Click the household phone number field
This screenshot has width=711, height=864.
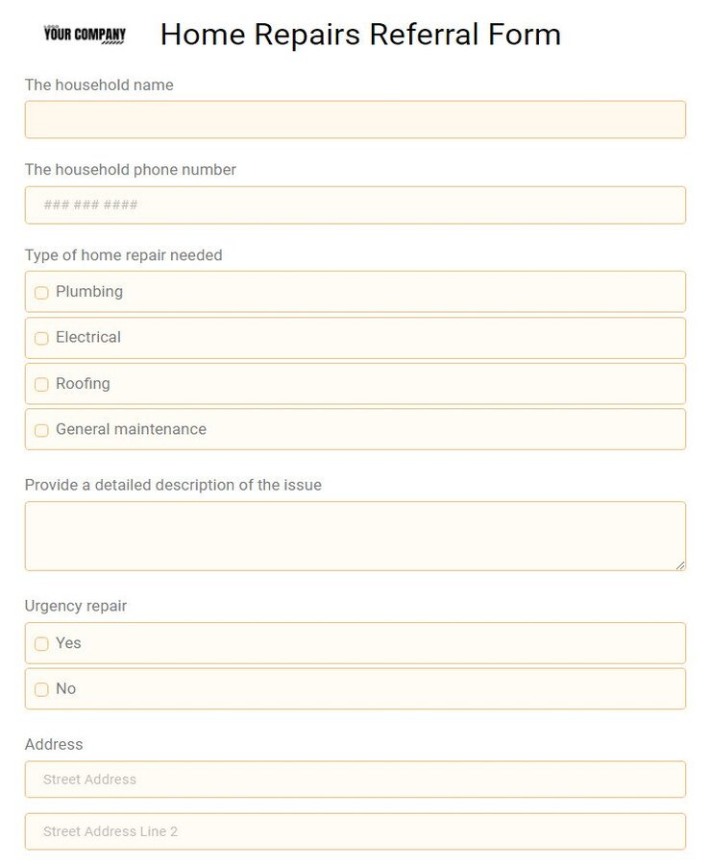click(x=355, y=204)
